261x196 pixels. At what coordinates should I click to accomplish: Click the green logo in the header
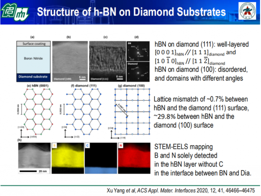pyautogui.click(x=15, y=12)
